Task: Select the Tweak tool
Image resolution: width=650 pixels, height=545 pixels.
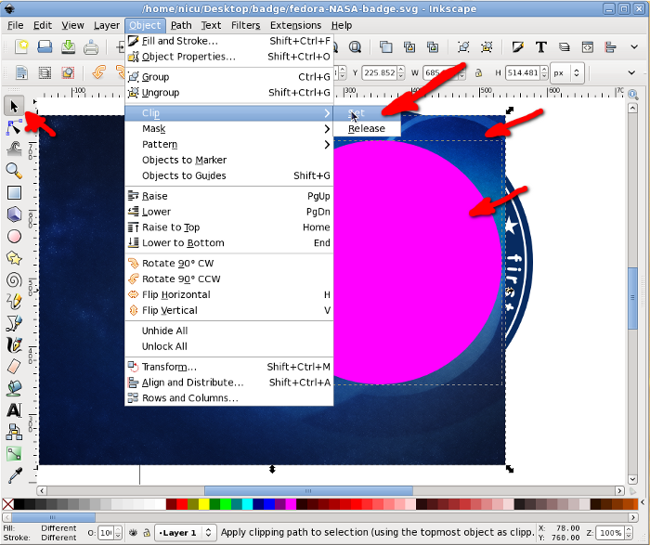Action: pyautogui.click(x=14, y=149)
